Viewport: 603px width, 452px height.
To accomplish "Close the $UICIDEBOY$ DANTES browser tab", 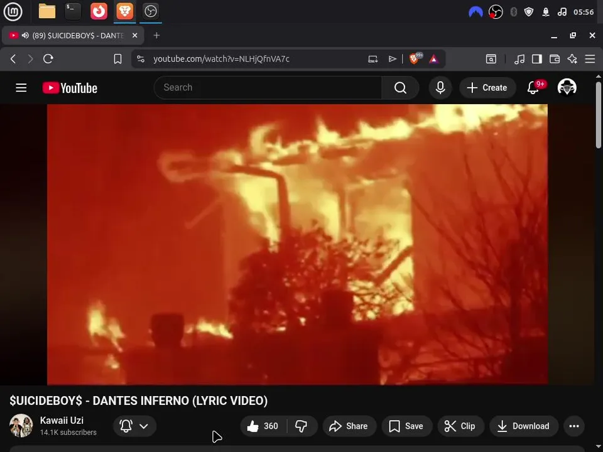I will (x=134, y=35).
